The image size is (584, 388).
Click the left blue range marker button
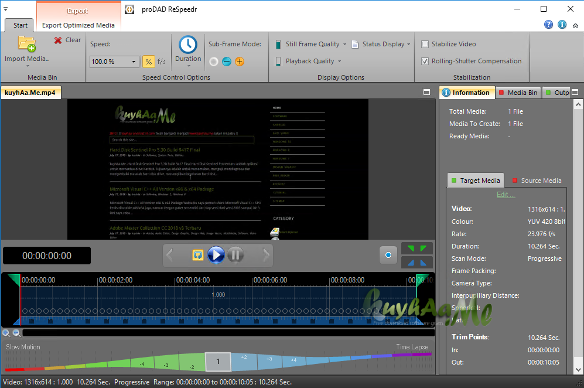411,263
